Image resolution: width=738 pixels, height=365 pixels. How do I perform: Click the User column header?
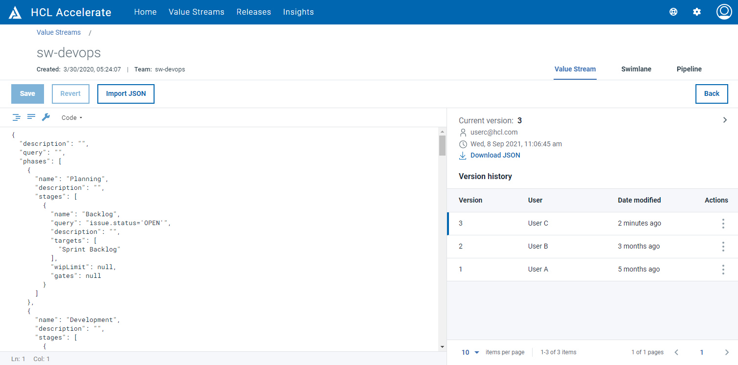(535, 200)
